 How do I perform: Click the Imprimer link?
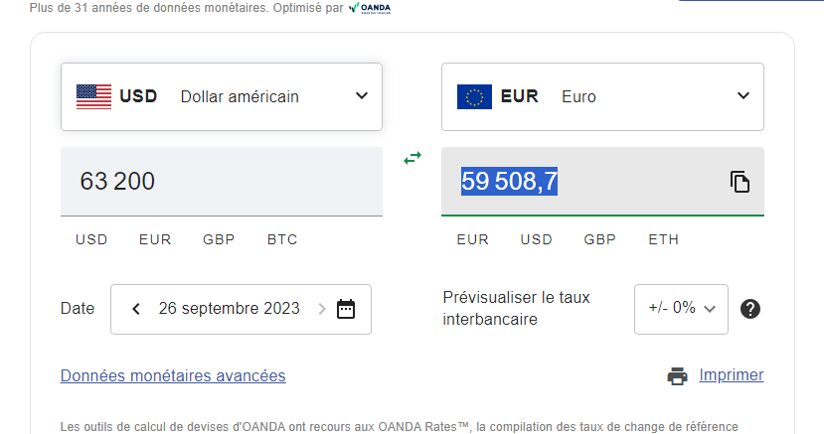pyautogui.click(x=731, y=374)
